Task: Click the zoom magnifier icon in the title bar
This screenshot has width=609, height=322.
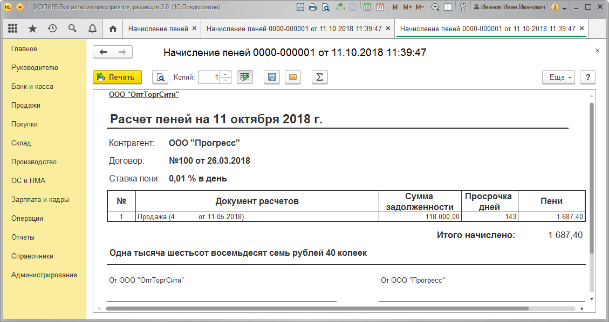Action: (x=435, y=7)
